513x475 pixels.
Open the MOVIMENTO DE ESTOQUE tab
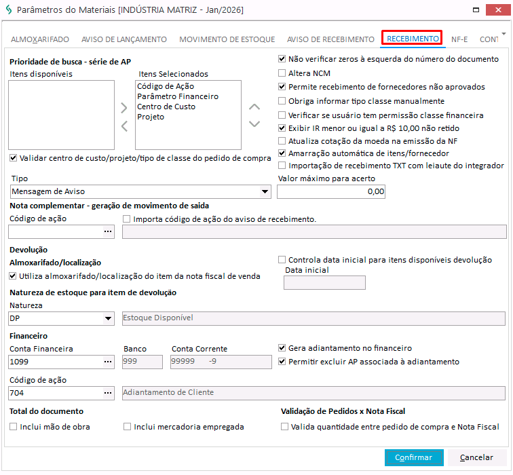point(227,39)
